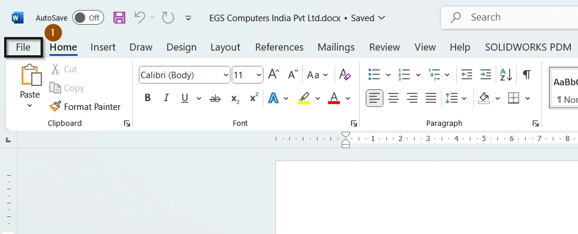
Task: Click the Paste clipboard icon
Action: [31, 75]
